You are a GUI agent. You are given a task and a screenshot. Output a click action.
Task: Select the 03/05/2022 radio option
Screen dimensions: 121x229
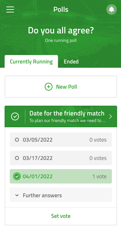click(17, 140)
